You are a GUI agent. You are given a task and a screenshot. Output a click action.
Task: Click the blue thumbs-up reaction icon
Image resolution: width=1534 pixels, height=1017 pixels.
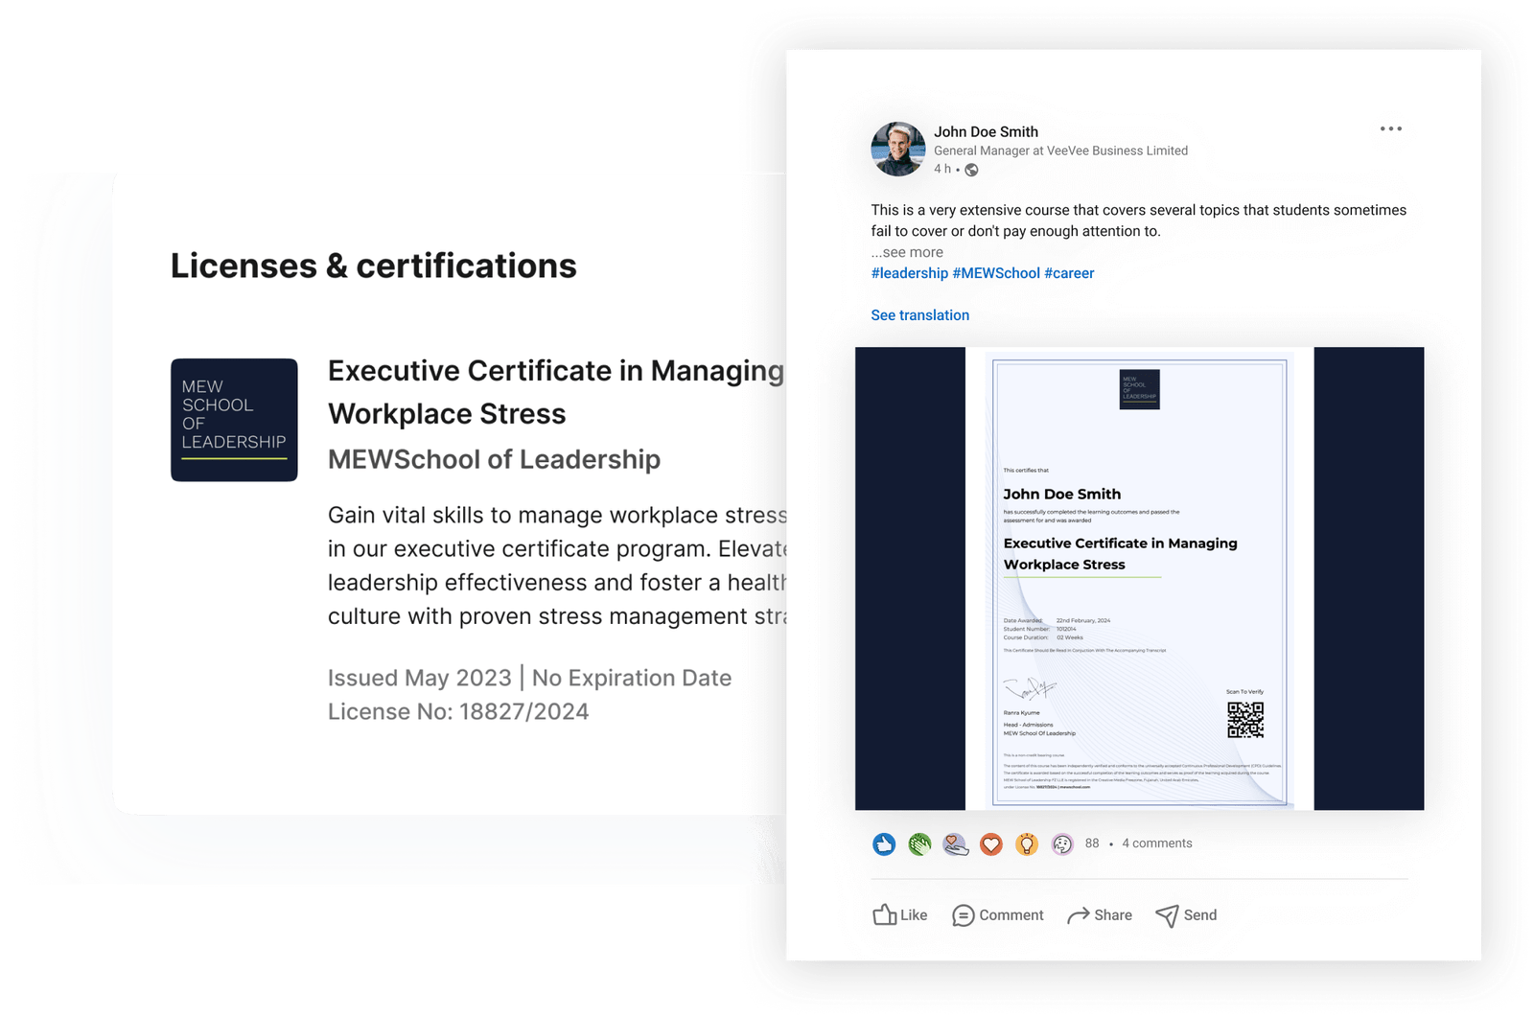(x=884, y=844)
